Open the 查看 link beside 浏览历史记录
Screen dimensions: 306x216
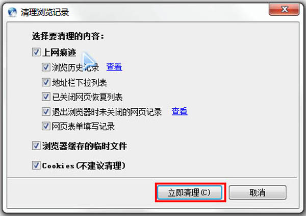(x=114, y=67)
